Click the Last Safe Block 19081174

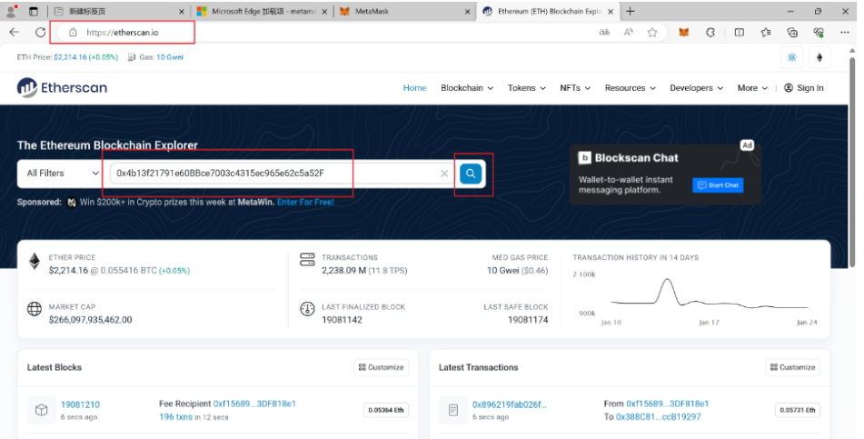(528, 320)
